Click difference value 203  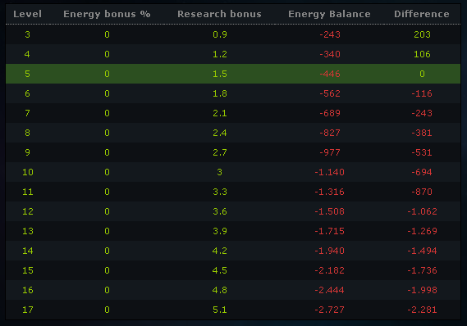(x=422, y=34)
